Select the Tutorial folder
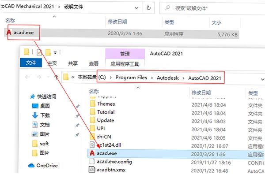This screenshot has height=174, width=265. [x=106, y=112]
